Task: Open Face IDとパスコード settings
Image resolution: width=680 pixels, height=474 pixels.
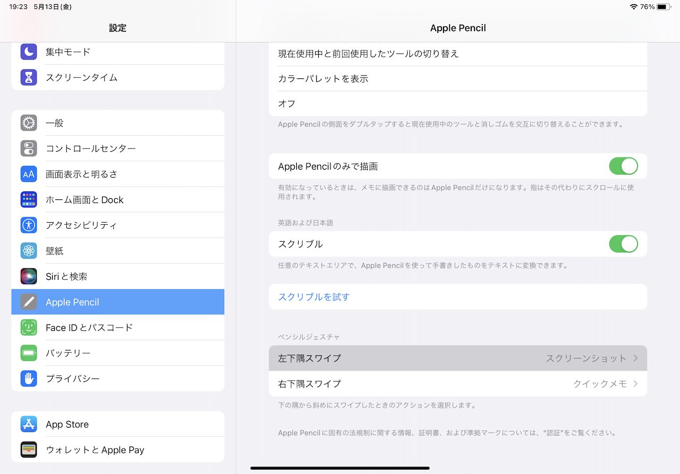Action: pyautogui.click(x=118, y=328)
